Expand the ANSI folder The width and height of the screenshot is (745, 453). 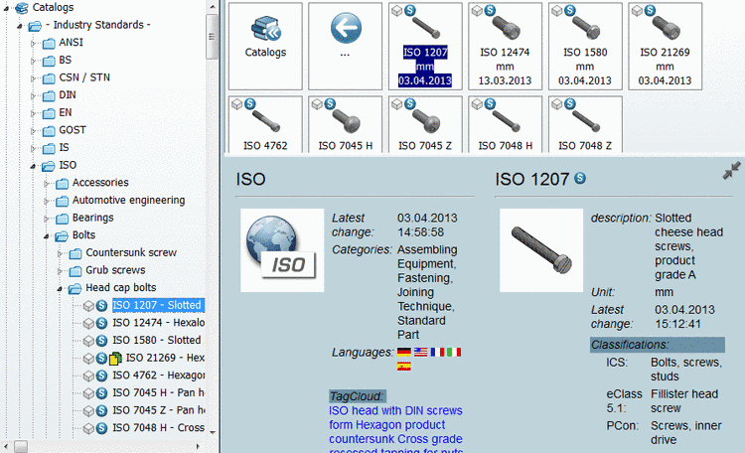coord(33,44)
